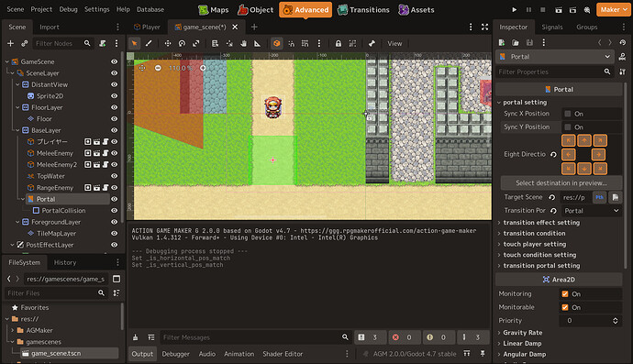
Task: Pause the running project
Action: point(528,10)
